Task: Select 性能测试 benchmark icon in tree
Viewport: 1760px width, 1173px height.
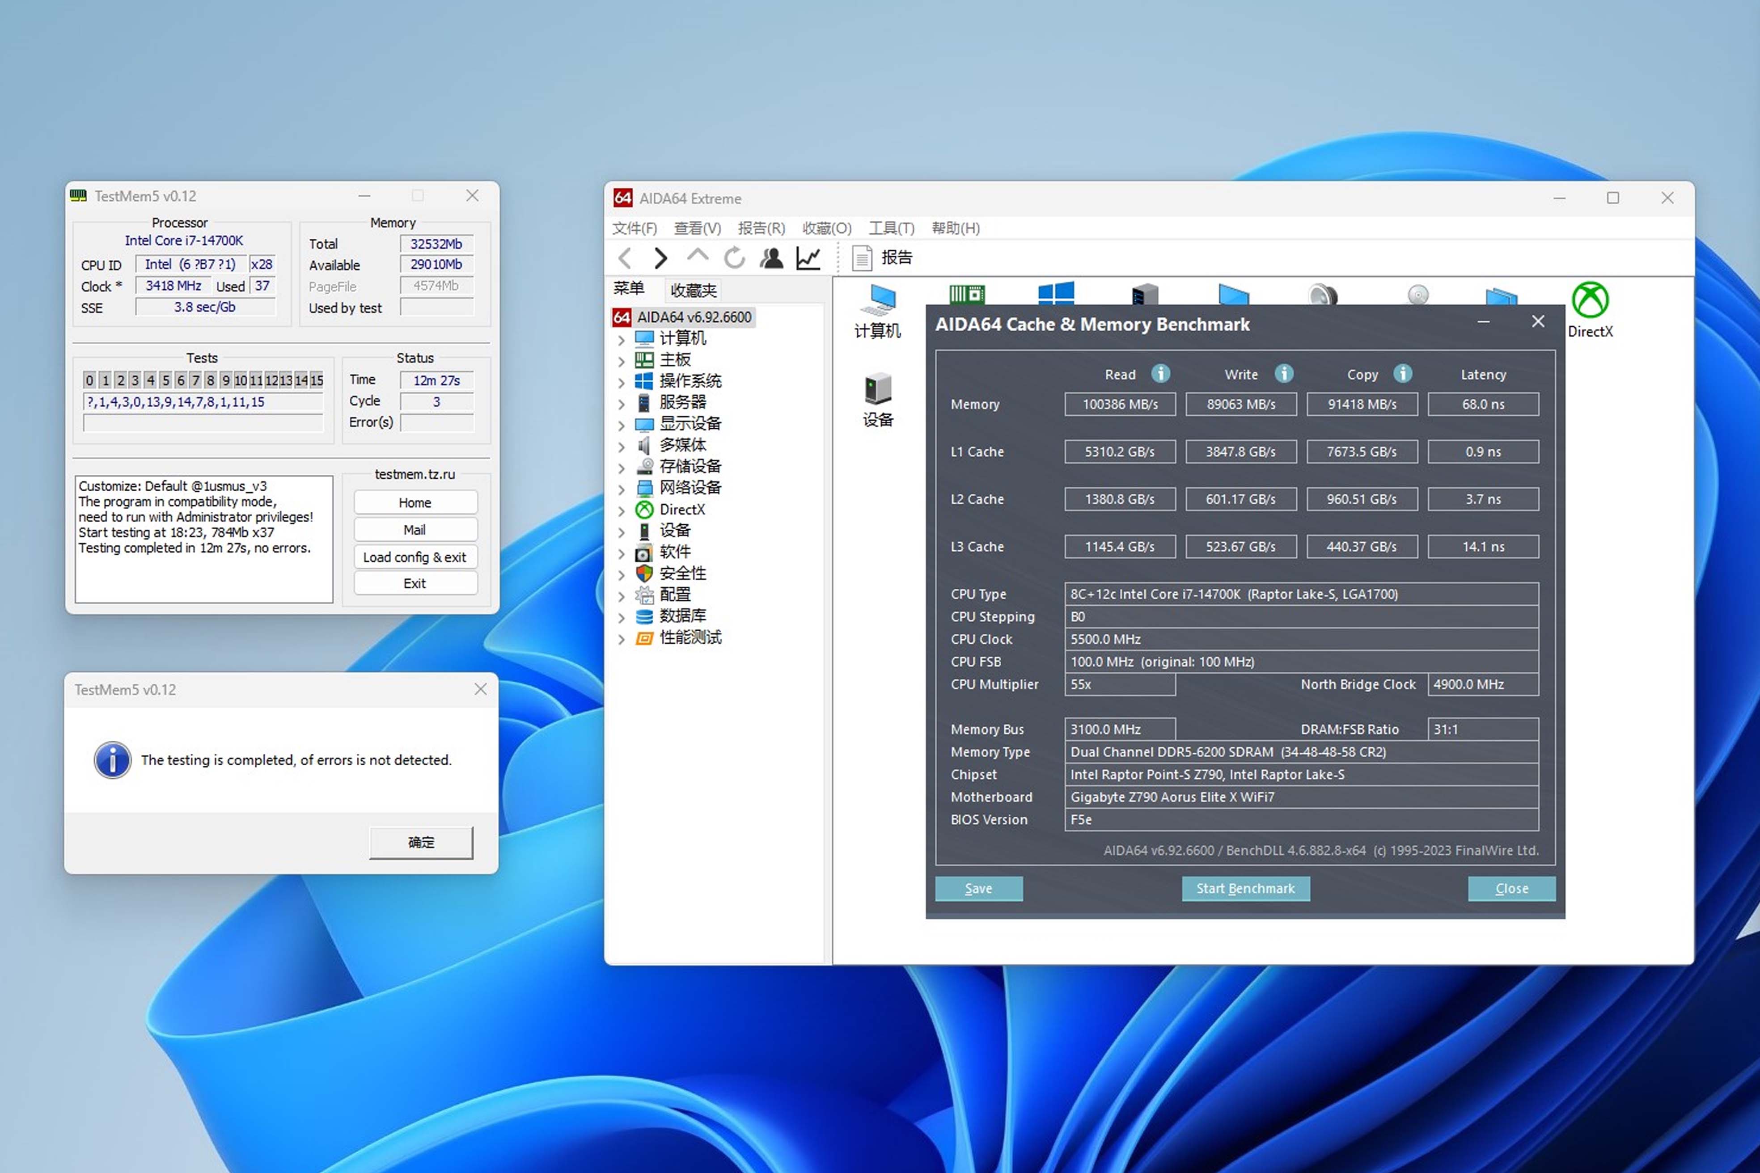Action: point(644,637)
